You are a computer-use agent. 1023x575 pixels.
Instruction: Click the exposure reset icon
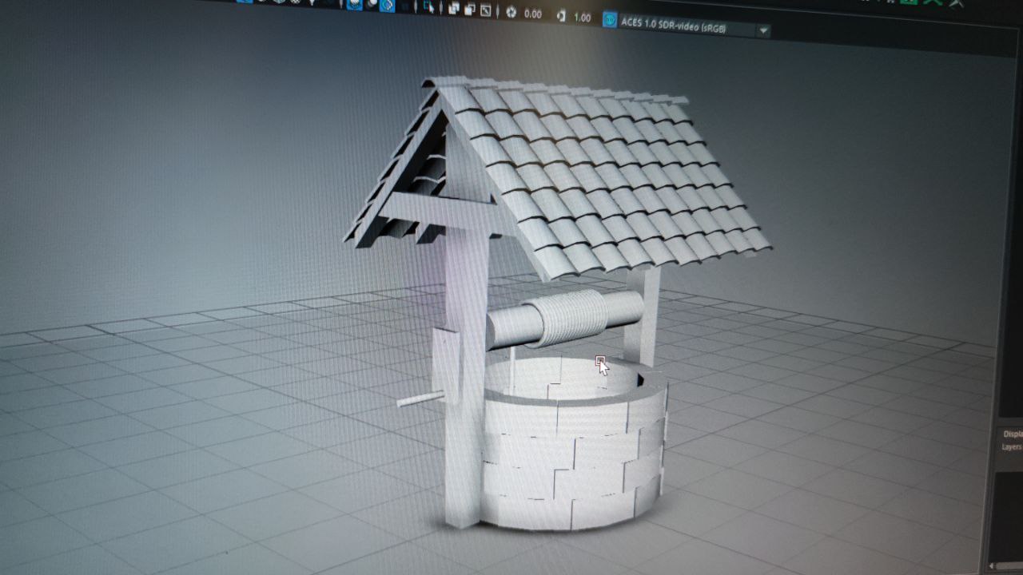click(511, 12)
